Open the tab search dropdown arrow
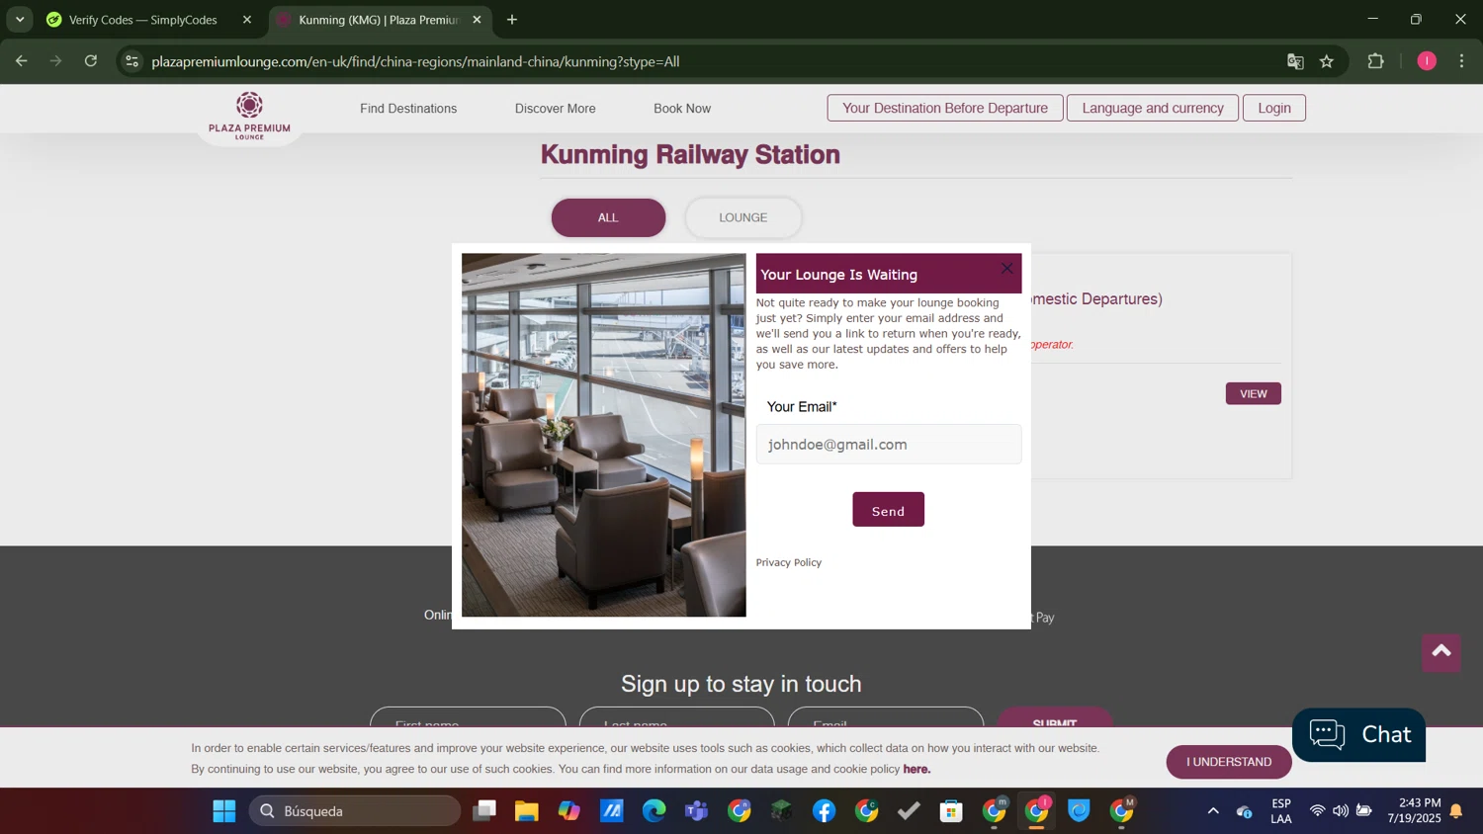1483x834 pixels. [x=20, y=20]
